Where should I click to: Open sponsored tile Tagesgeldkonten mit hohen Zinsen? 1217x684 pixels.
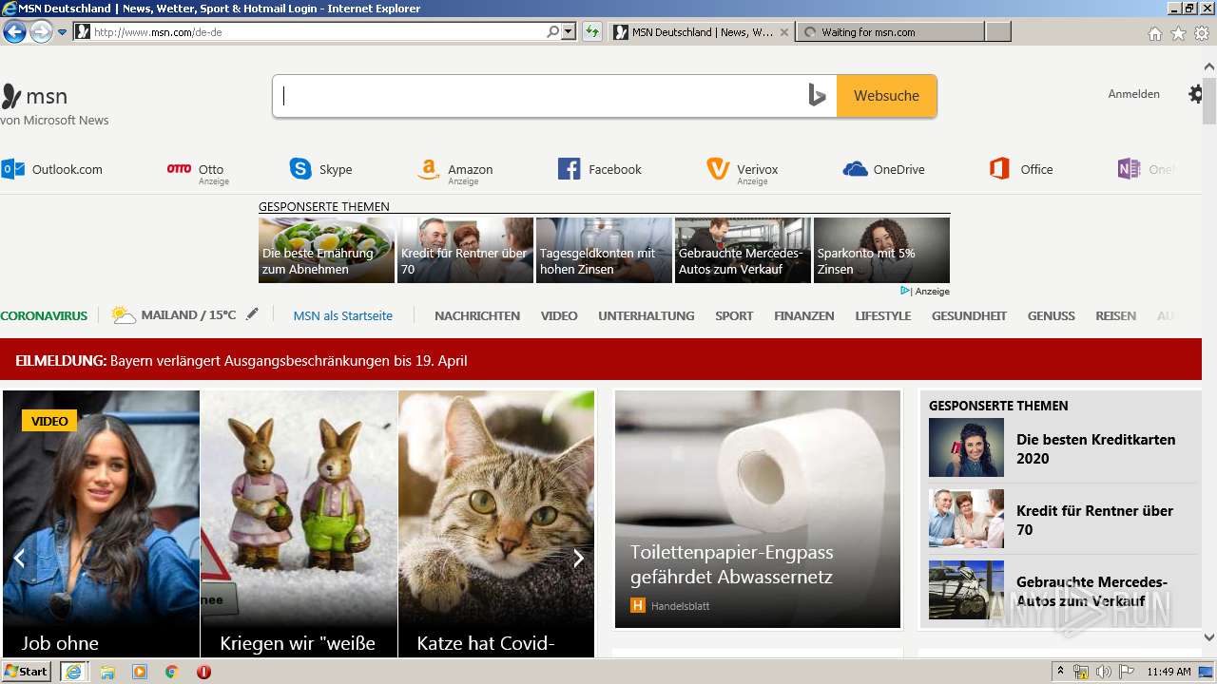tap(604, 250)
